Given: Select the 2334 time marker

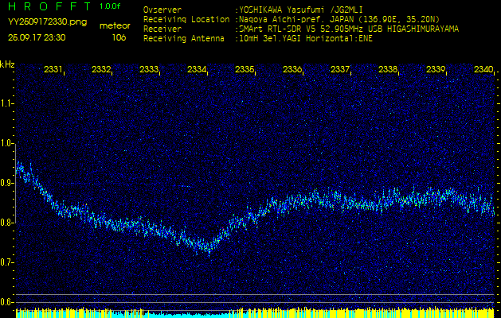Looking at the screenshot, I should [197, 70].
